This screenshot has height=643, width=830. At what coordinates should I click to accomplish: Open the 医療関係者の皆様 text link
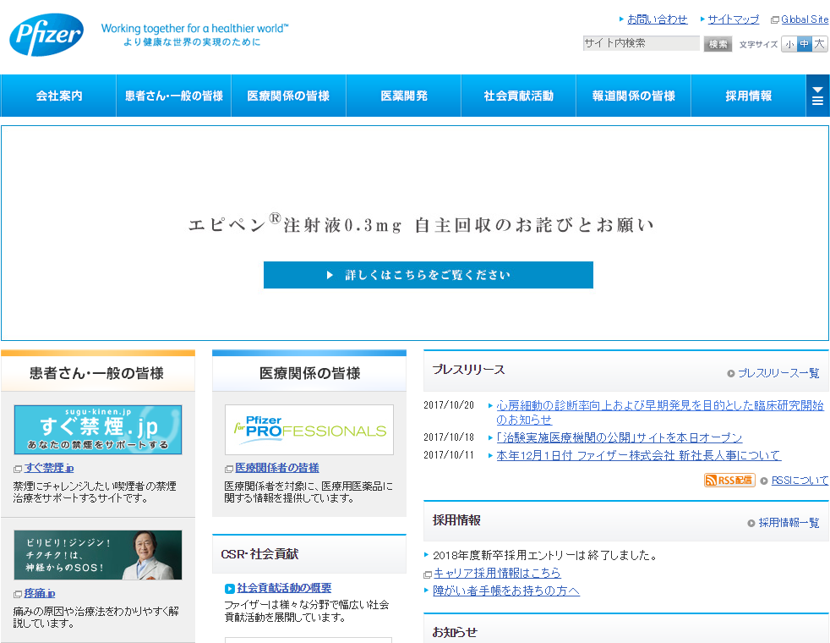(277, 468)
